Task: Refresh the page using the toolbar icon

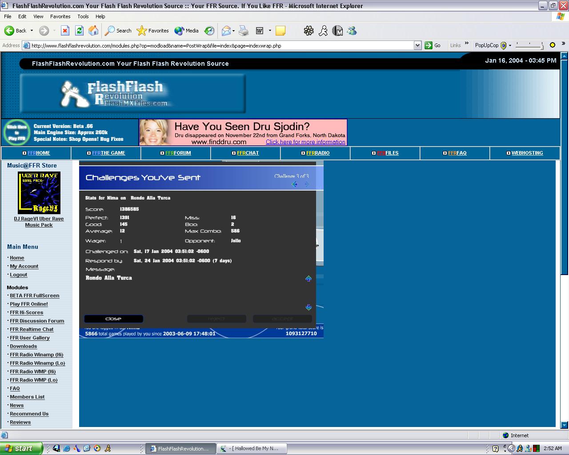Action: [79, 31]
